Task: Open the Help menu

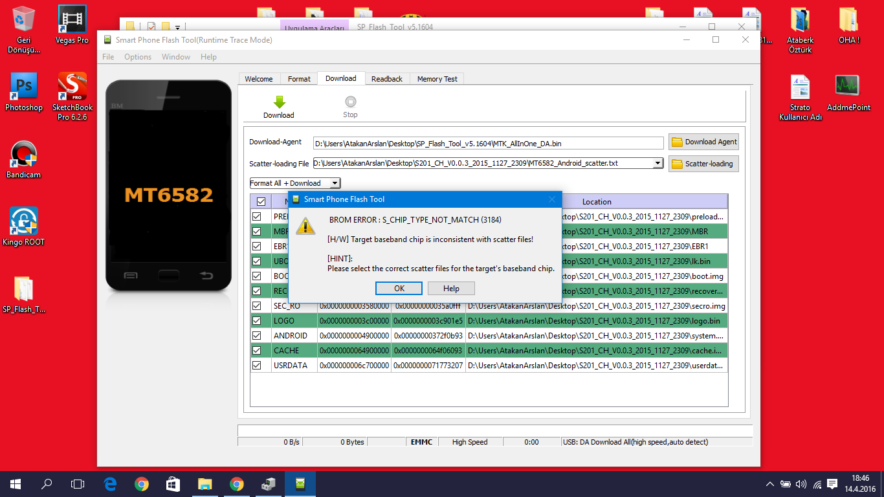Action: pos(208,57)
